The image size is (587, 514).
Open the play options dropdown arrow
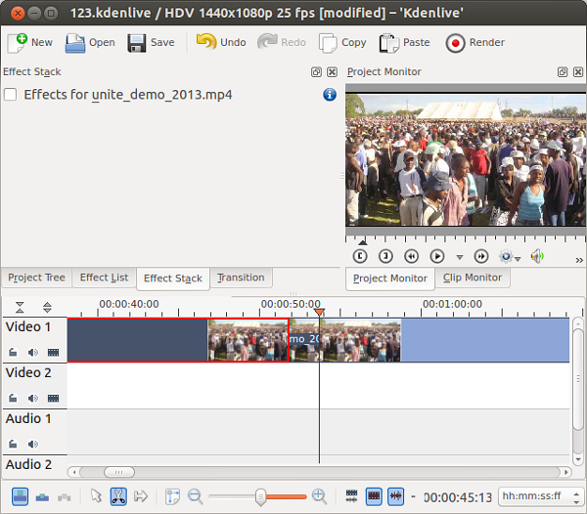(459, 257)
